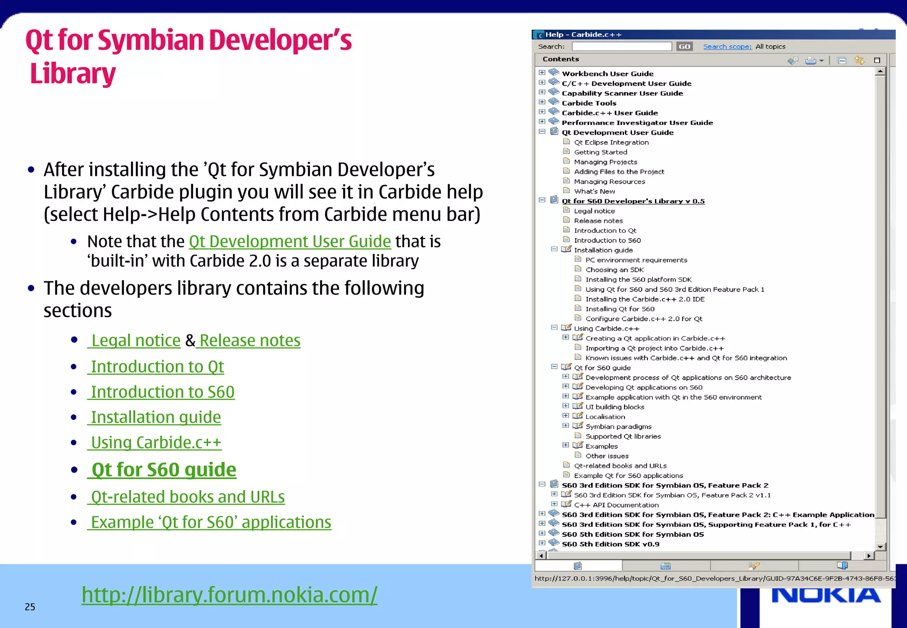The image size is (907, 628).
Task: Collapse the Installation guide node
Action: click(554, 249)
